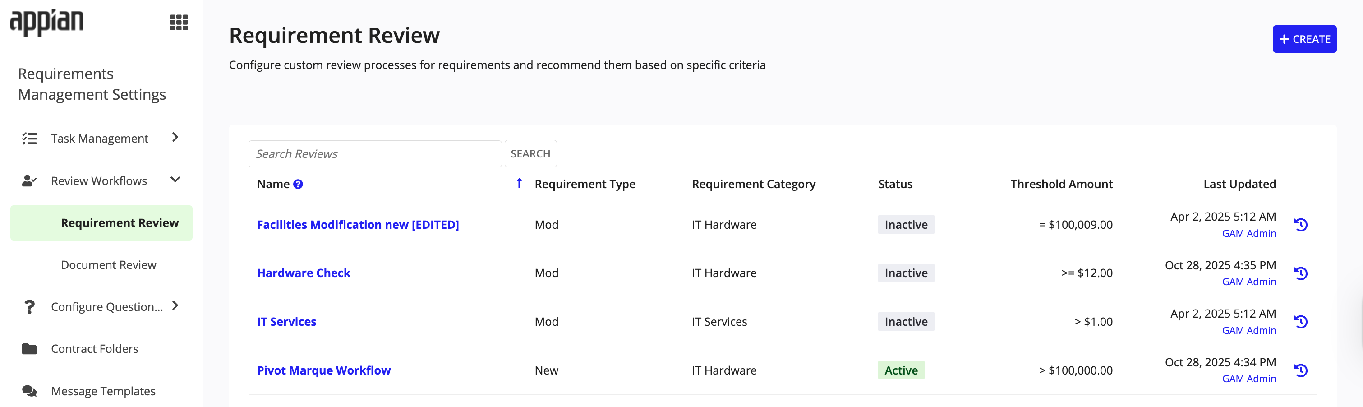1363x407 pixels.
Task: Click GAM Admin link in Pivot Marque row
Action: [x=1249, y=379]
